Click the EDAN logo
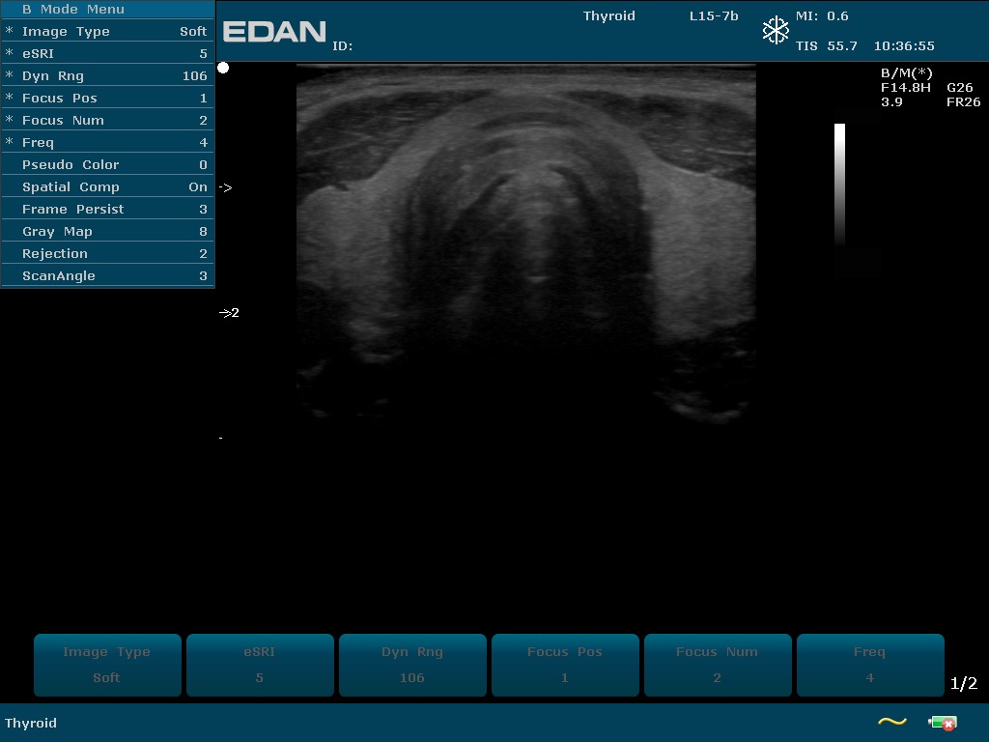Image resolution: width=989 pixels, height=742 pixels. point(274,32)
